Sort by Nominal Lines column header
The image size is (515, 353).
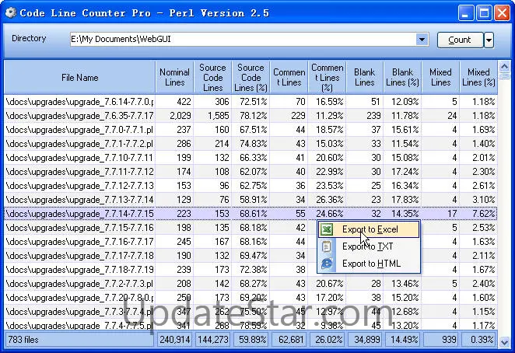174,78
